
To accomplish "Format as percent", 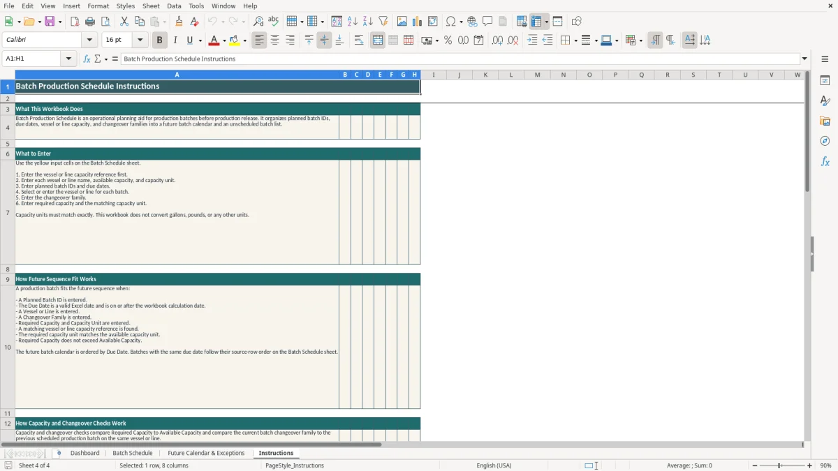I will pyautogui.click(x=448, y=40).
